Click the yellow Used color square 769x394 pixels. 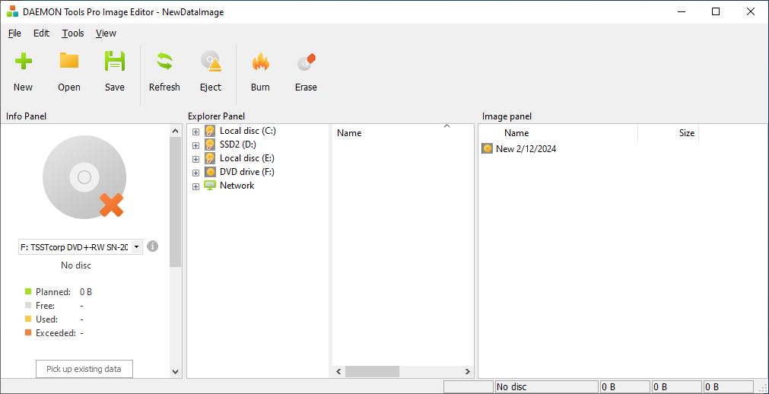(28, 319)
